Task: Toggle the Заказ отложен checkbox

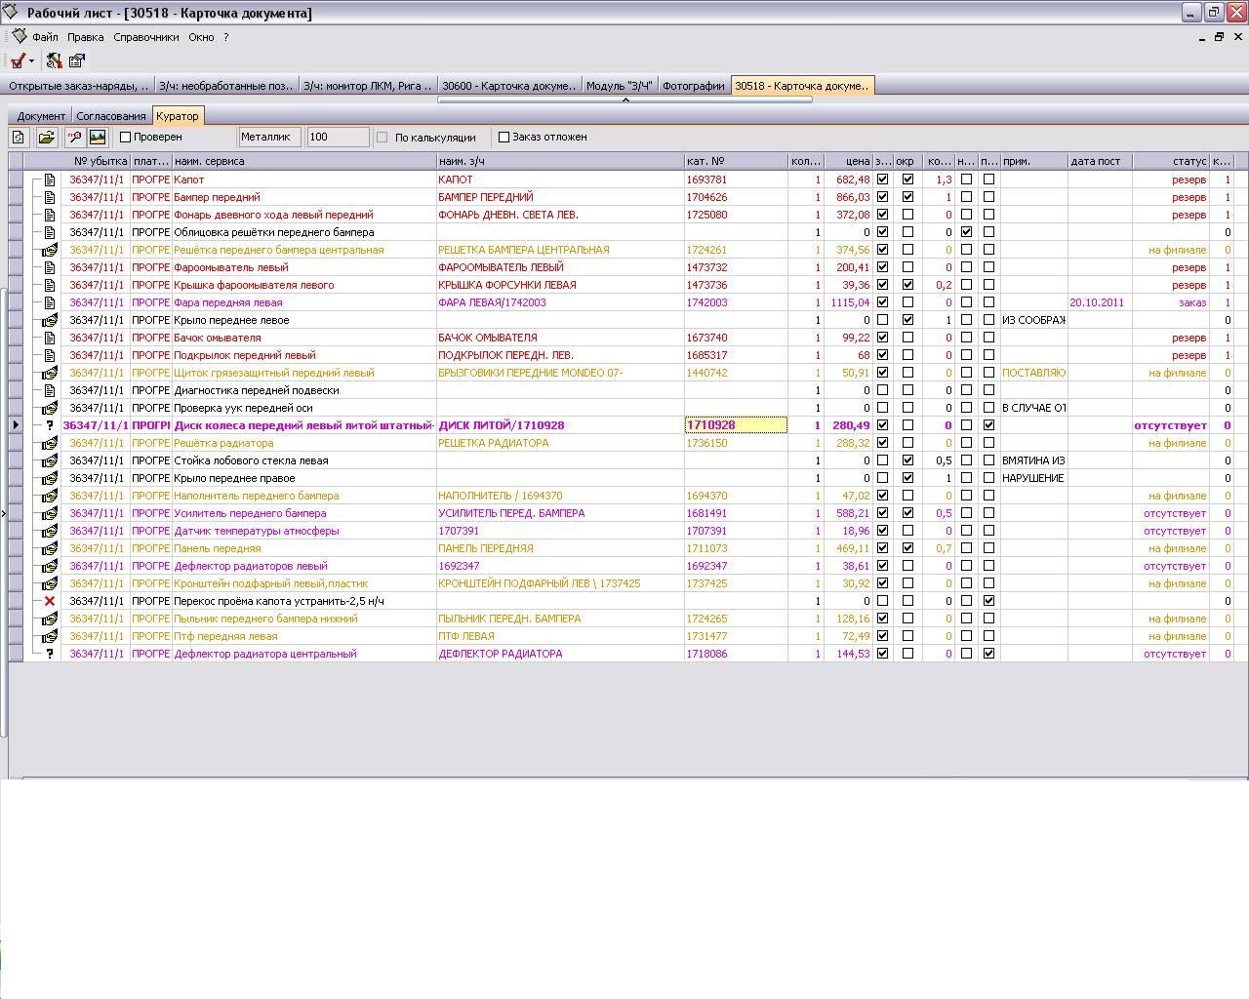Action: pos(504,138)
